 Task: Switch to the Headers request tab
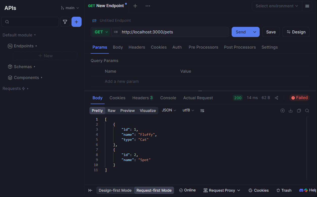click(x=137, y=47)
